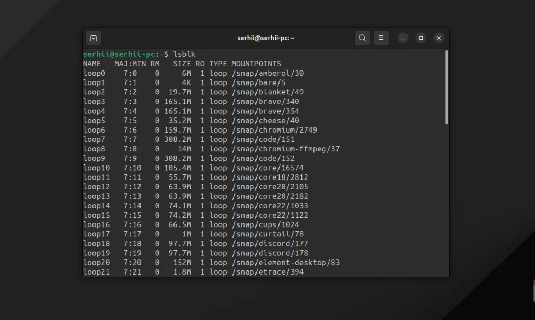Click the /snap/element-desktop/83 mount path
Image resolution: width=535 pixels, height=320 pixels.
coord(285,263)
